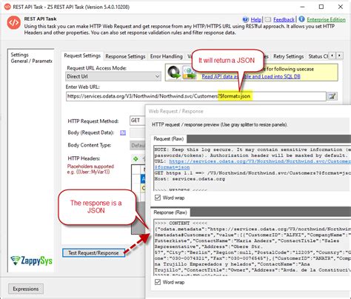Open the Enterprise Edition link
The width and height of the screenshot is (351, 299).
pos(326,20)
